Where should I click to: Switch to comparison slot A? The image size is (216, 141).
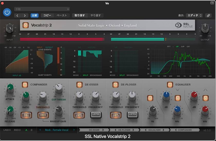tap(26, 130)
